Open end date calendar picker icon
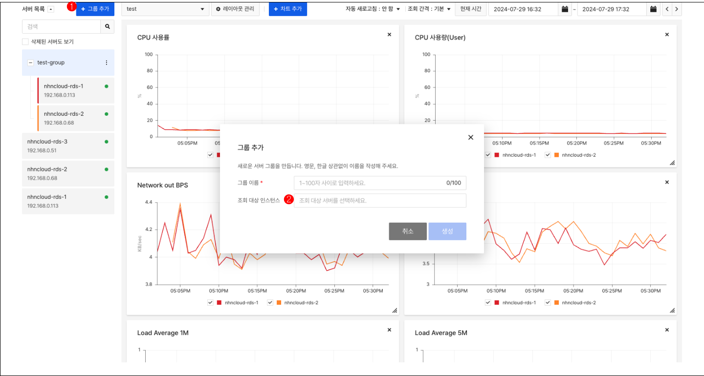 pyautogui.click(x=654, y=9)
